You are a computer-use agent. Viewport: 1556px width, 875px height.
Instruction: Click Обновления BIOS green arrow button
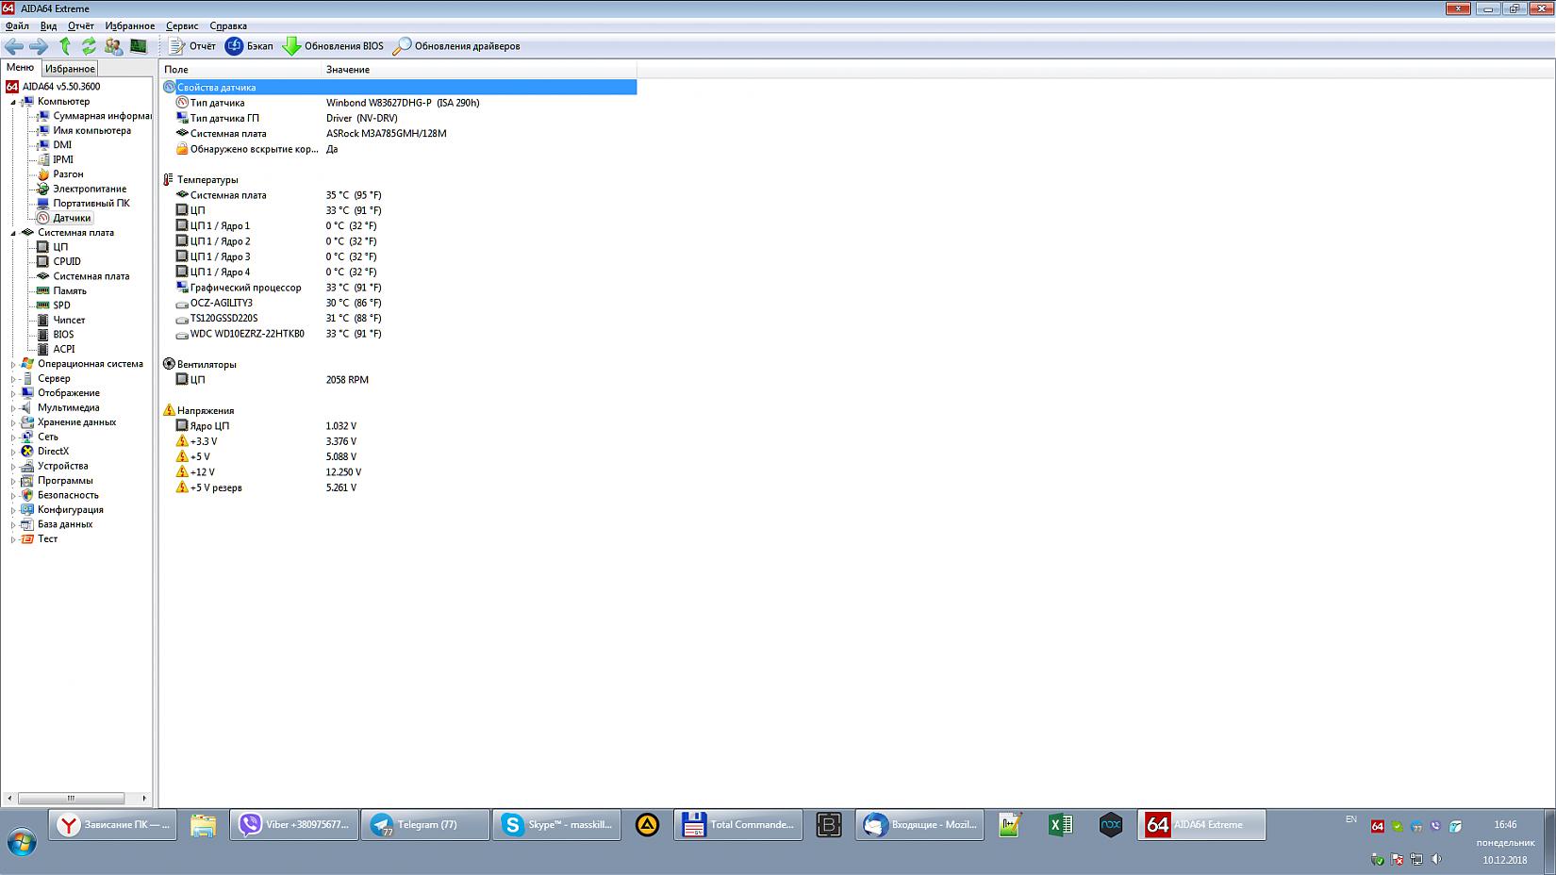tap(334, 46)
